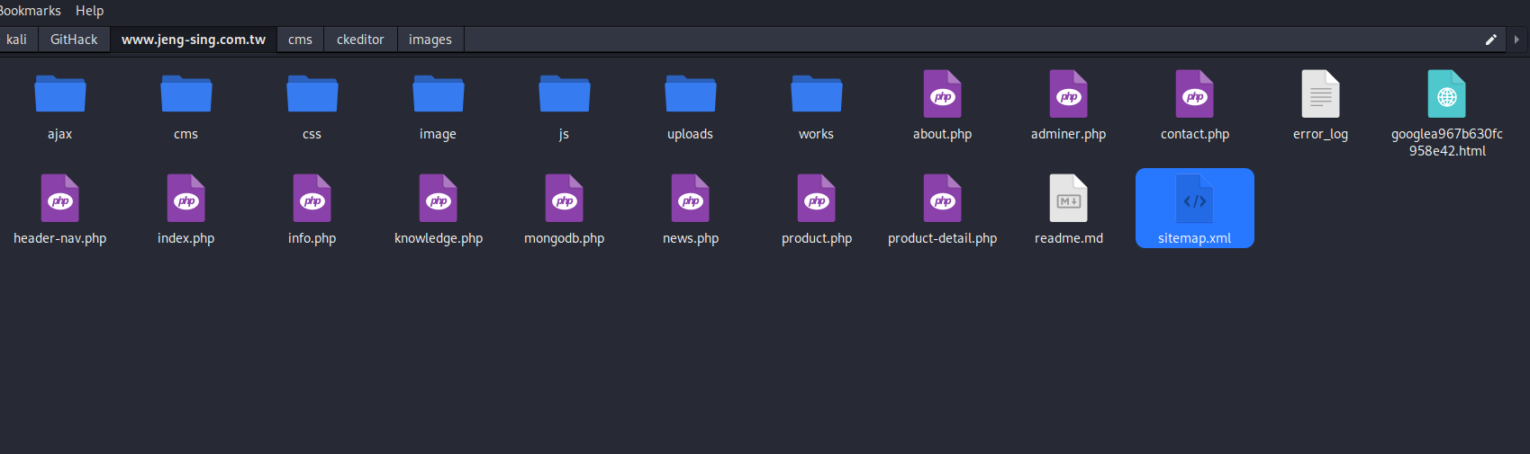Select the mongodb.php file icon
The height and width of the screenshot is (454, 1530).
click(x=565, y=198)
